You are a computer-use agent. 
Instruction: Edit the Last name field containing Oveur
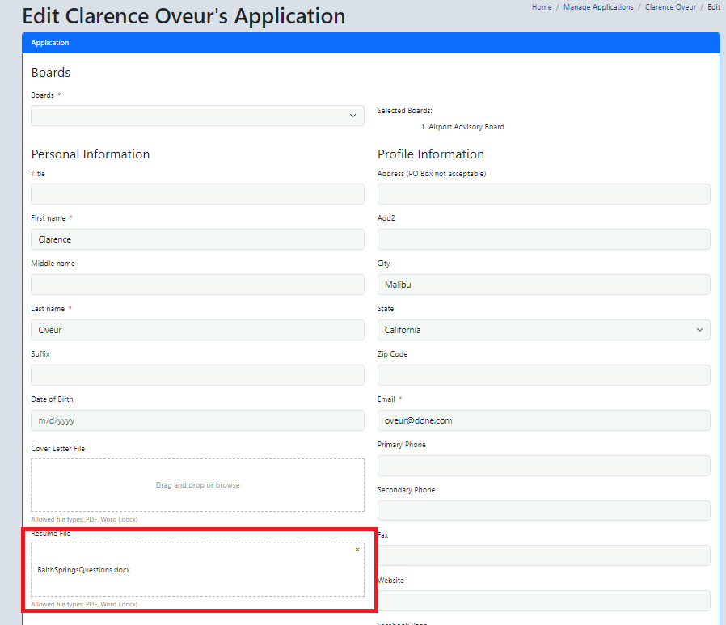[x=198, y=330]
